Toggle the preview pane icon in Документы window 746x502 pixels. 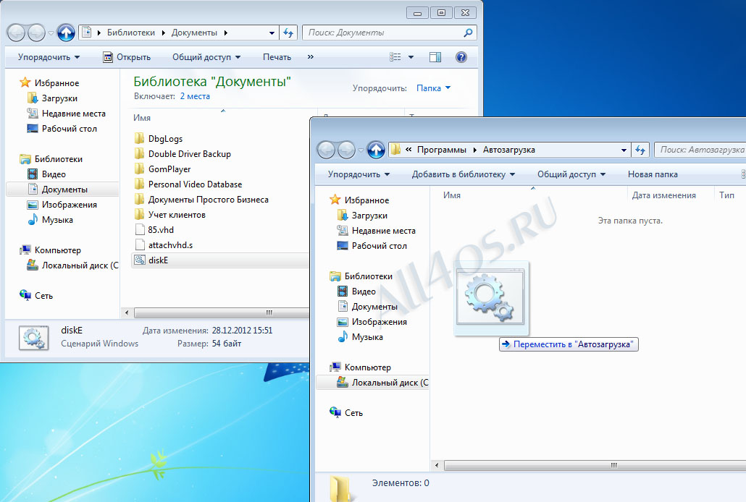pos(435,57)
